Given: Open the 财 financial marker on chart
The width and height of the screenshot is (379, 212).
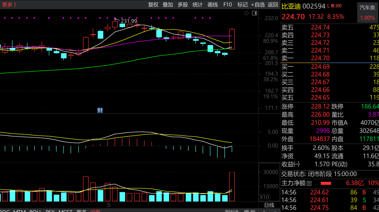Looking at the screenshot, I should pos(100,110).
